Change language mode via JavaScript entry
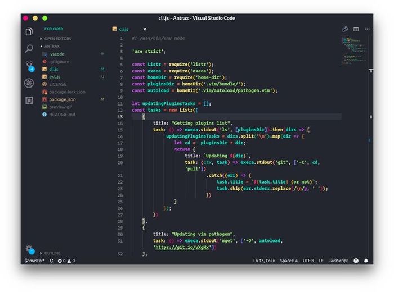 coord(338,261)
